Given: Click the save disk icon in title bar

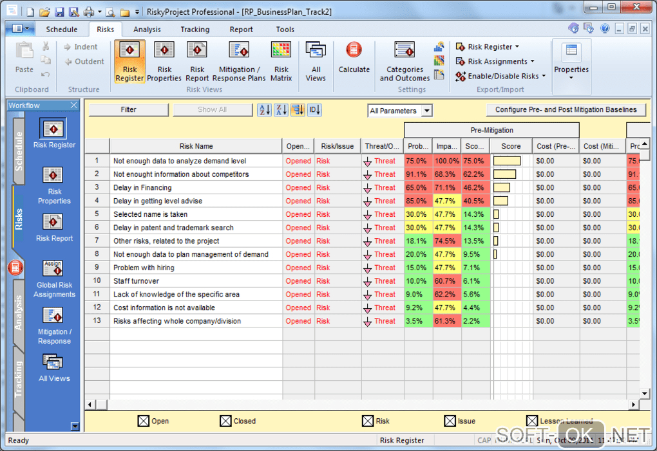Looking at the screenshot, I should (59, 12).
